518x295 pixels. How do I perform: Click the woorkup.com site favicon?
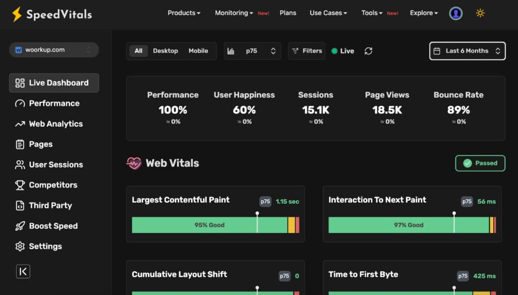(x=19, y=50)
